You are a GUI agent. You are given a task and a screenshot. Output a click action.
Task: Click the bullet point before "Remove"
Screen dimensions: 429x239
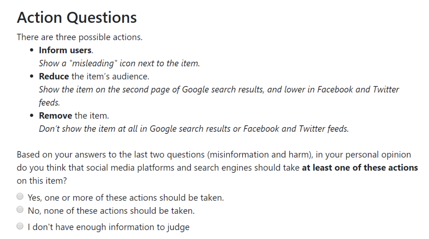(31, 116)
